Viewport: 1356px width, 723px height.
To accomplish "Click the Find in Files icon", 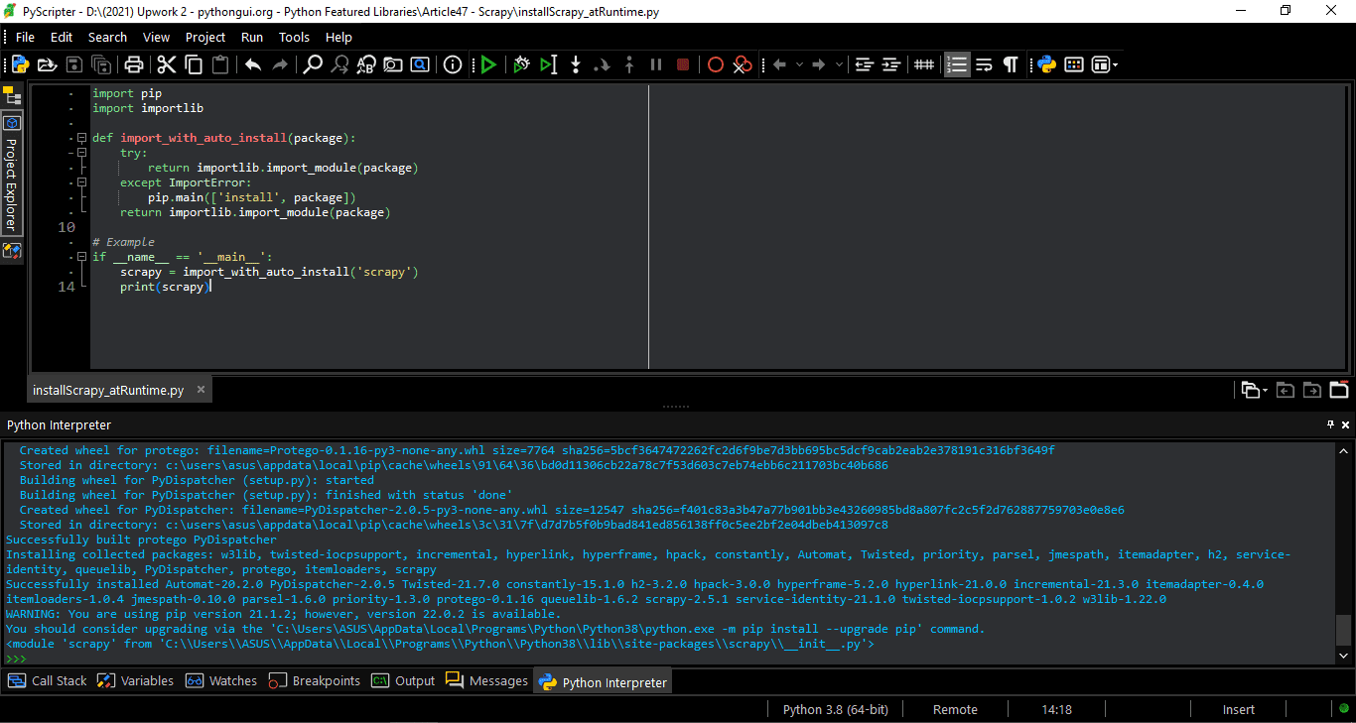I will coord(393,64).
